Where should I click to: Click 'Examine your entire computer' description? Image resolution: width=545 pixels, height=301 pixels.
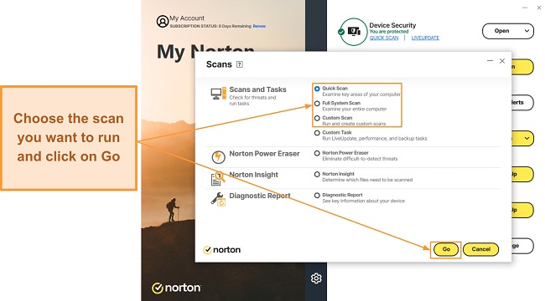pyautogui.click(x=355, y=109)
